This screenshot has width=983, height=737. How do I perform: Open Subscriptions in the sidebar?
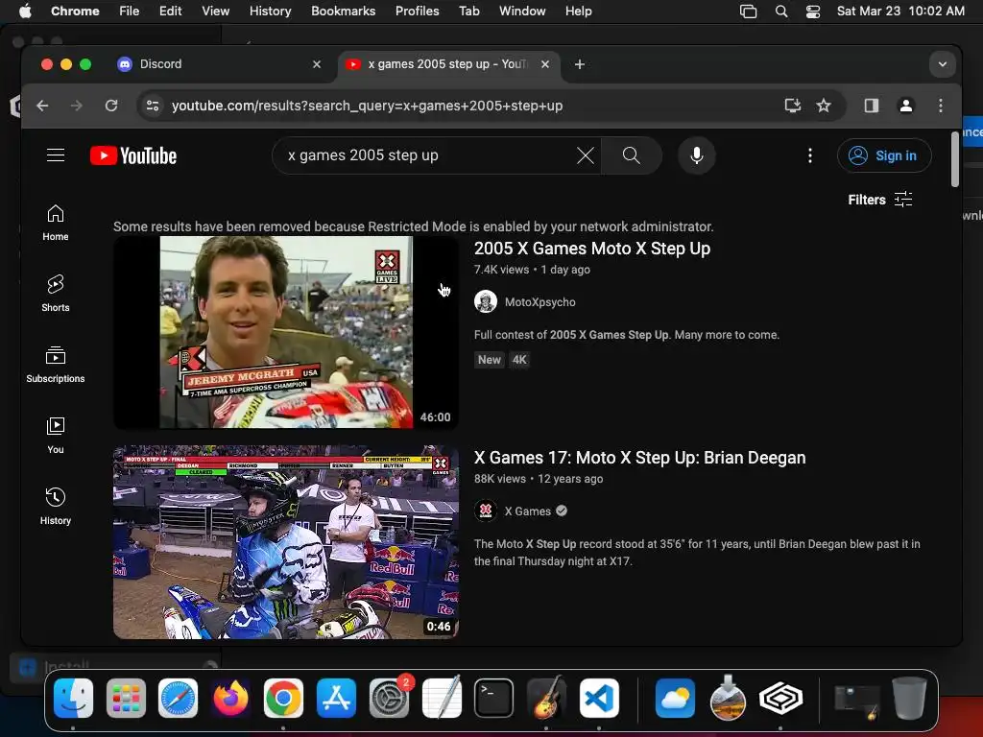point(56,365)
